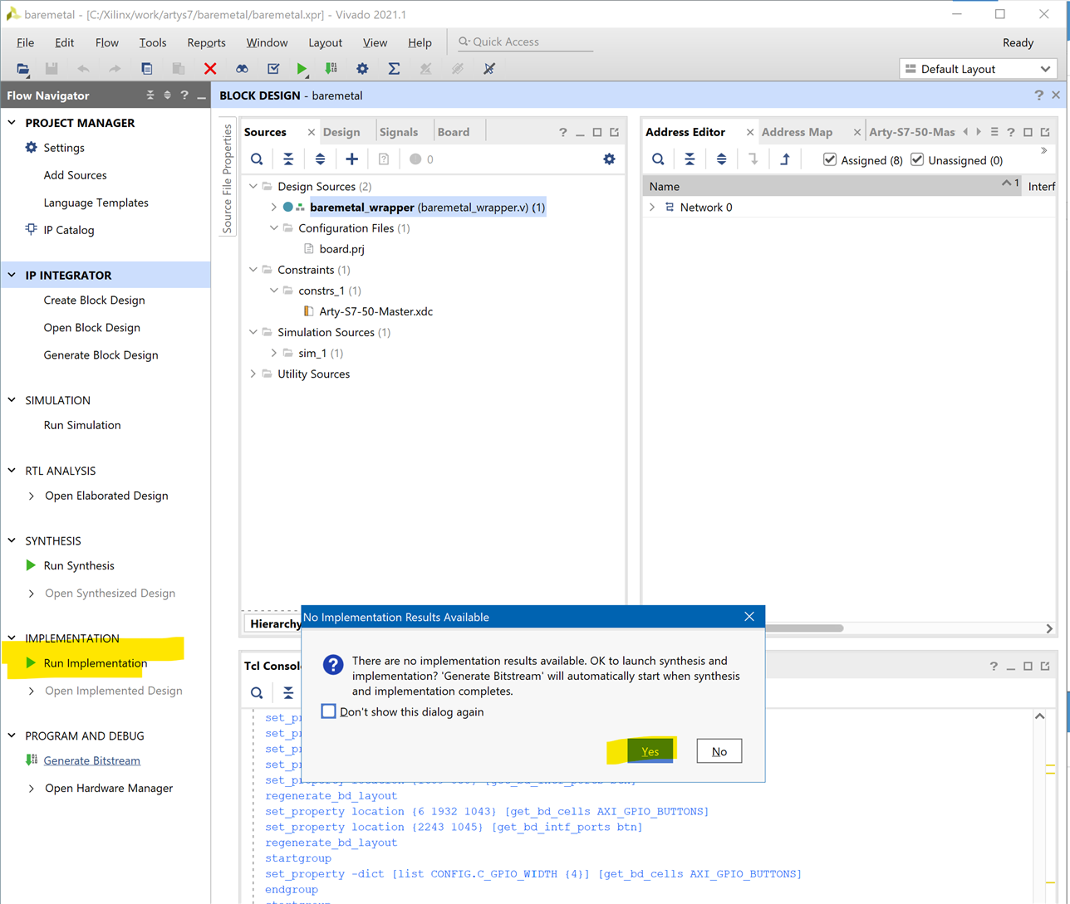Click the up-arrow icon in Address Editor
Screen dimensions: 1070x904
(785, 159)
